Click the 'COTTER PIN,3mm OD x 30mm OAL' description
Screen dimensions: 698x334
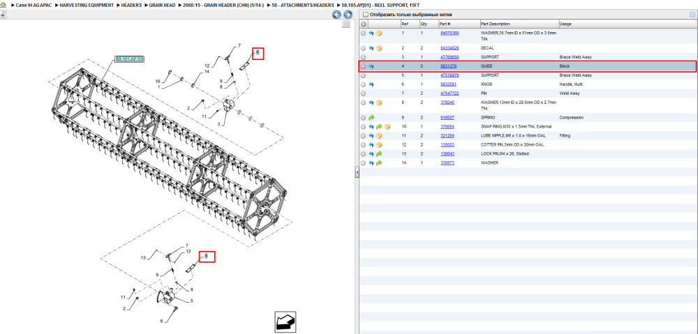coord(512,145)
